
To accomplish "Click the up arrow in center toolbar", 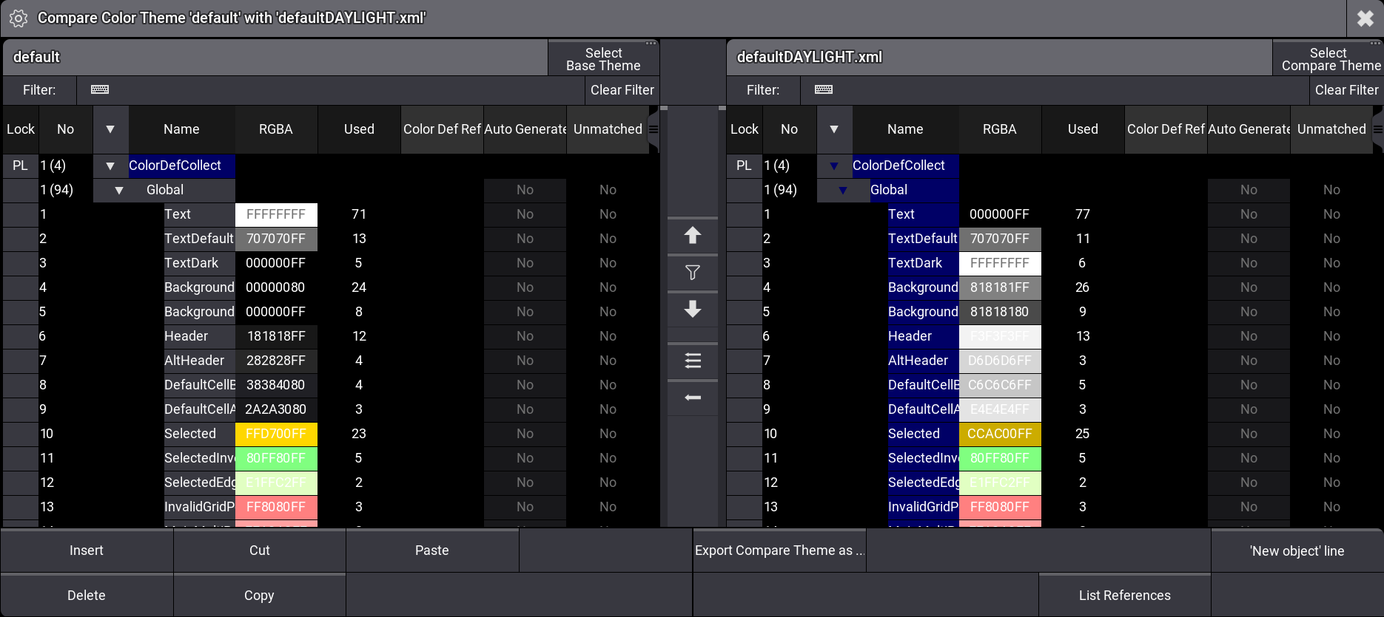I will pyautogui.click(x=692, y=236).
